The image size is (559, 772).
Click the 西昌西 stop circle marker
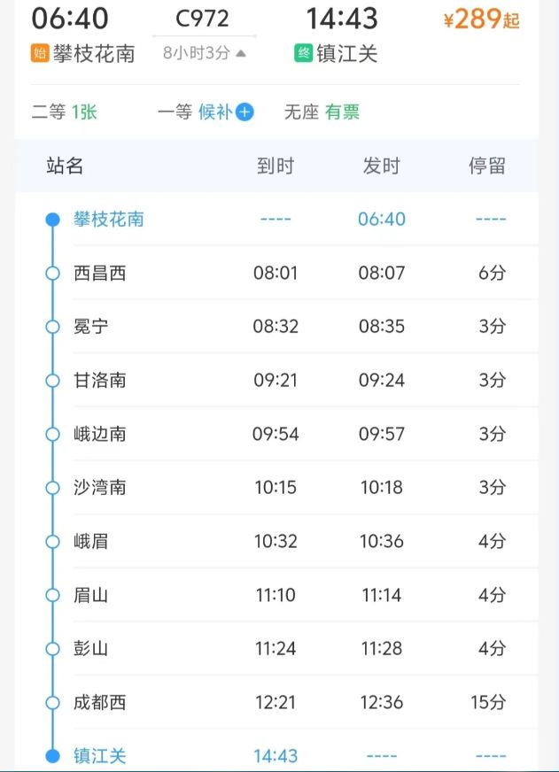(x=52, y=274)
